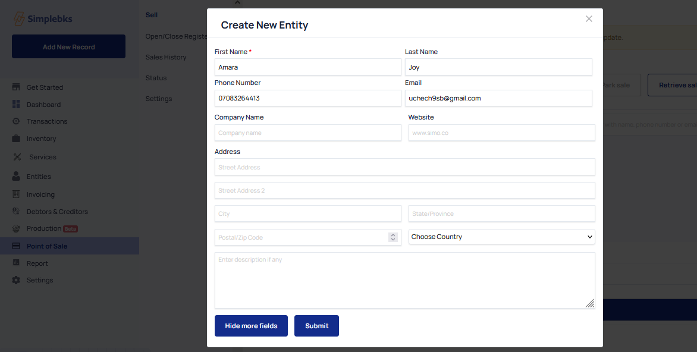The width and height of the screenshot is (697, 352).
Task: Click the Get Started sidebar icon
Action: [16, 87]
